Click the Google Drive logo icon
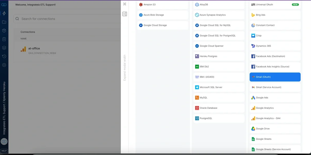 coord(253,129)
